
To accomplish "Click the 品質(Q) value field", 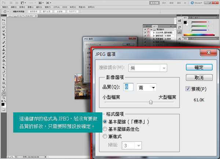I will click(x=128, y=87).
